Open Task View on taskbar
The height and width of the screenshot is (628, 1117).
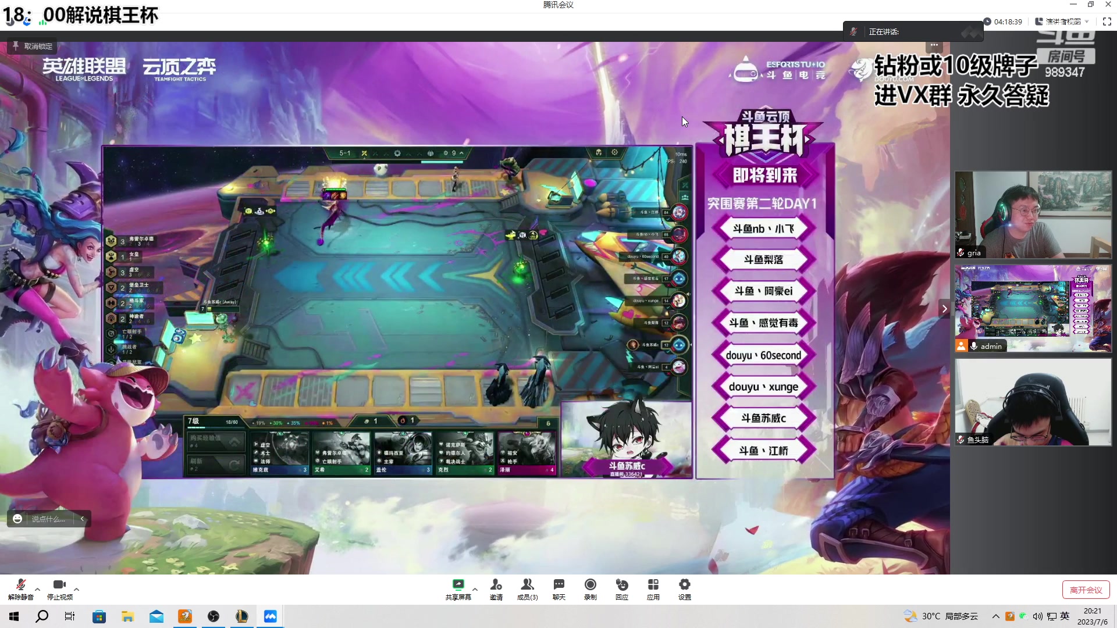tap(70, 616)
